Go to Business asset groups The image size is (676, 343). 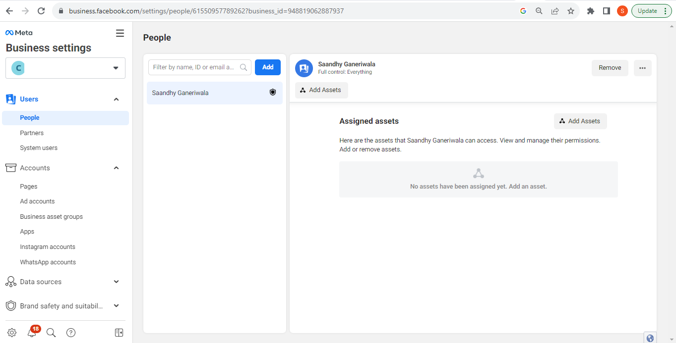coord(52,217)
